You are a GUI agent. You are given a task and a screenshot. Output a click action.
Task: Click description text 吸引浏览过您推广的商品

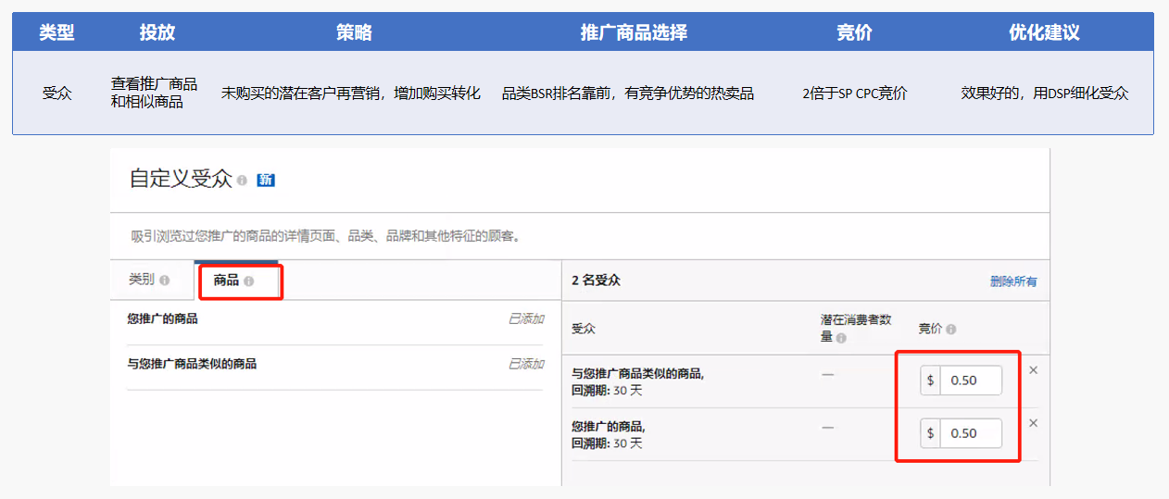(x=326, y=236)
